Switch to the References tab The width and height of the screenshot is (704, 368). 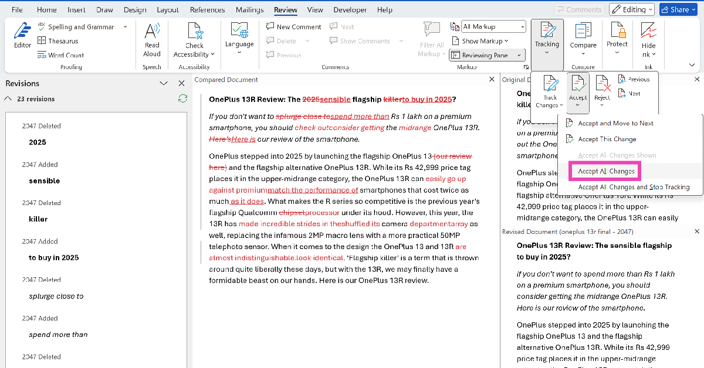click(207, 10)
